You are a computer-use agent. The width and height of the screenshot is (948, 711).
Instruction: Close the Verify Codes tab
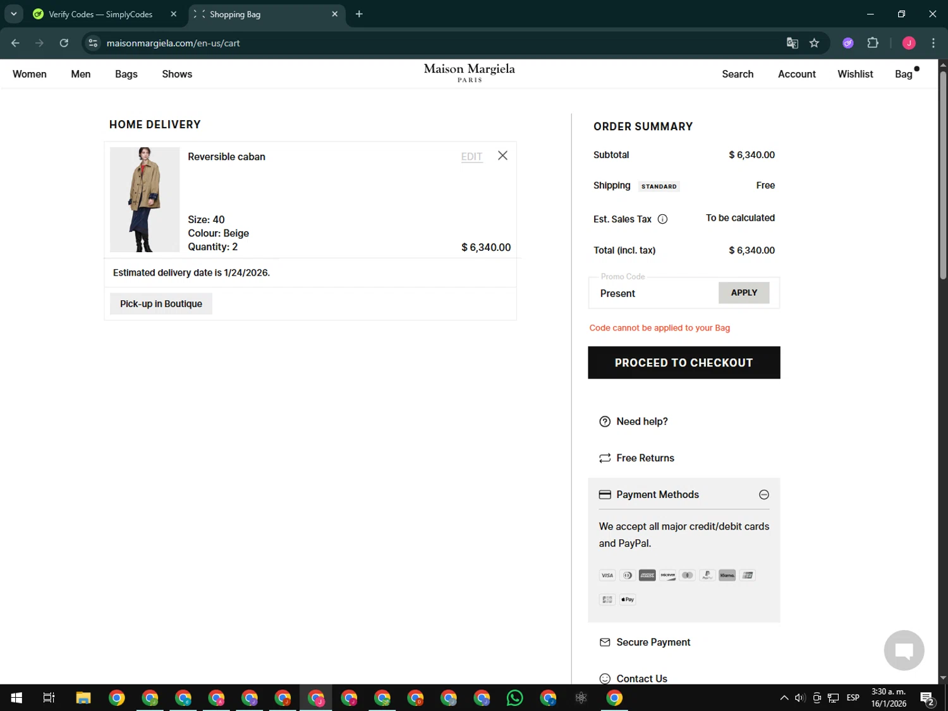(x=173, y=14)
